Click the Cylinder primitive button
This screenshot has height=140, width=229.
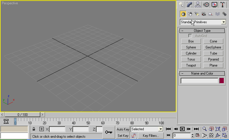pyautogui.click(x=191, y=53)
